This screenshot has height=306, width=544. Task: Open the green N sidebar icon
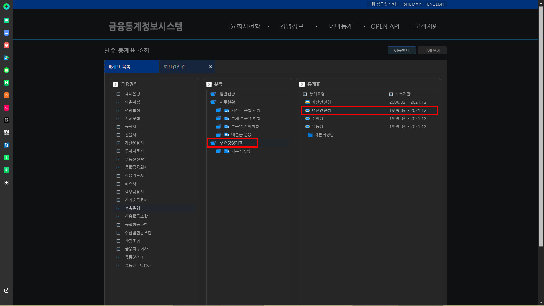(7, 83)
